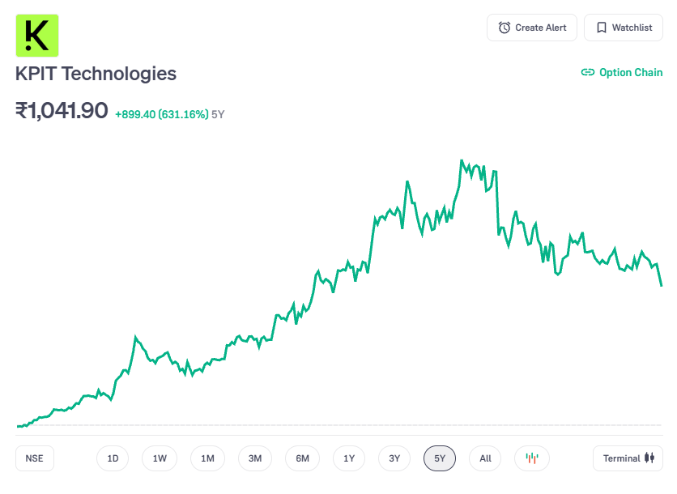The width and height of the screenshot is (677, 494).
Task: Select the 1W time range
Action: pyautogui.click(x=160, y=458)
